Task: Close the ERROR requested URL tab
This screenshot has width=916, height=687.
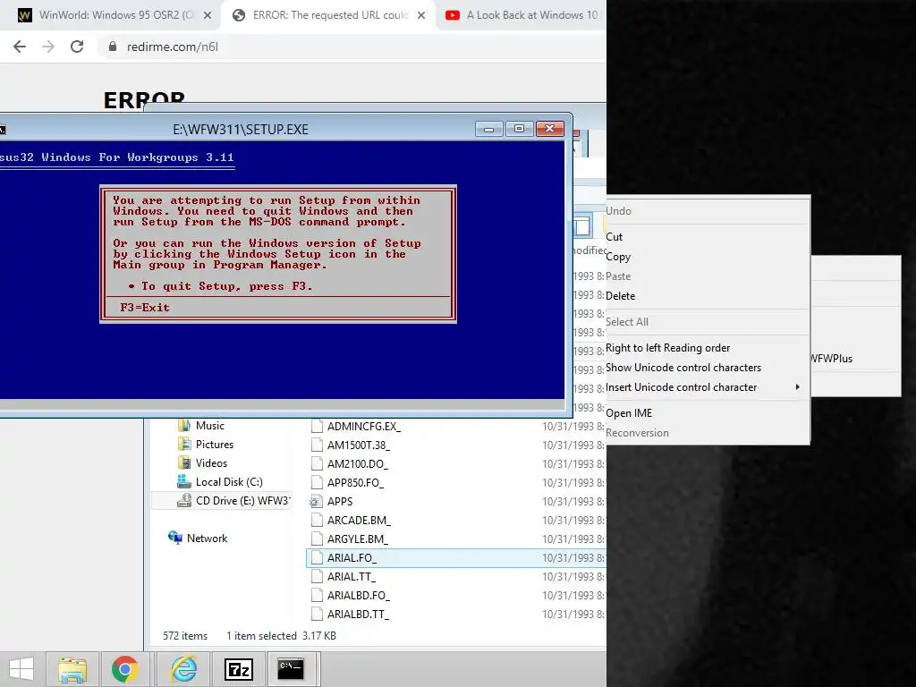Action: pyautogui.click(x=421, y=16)
